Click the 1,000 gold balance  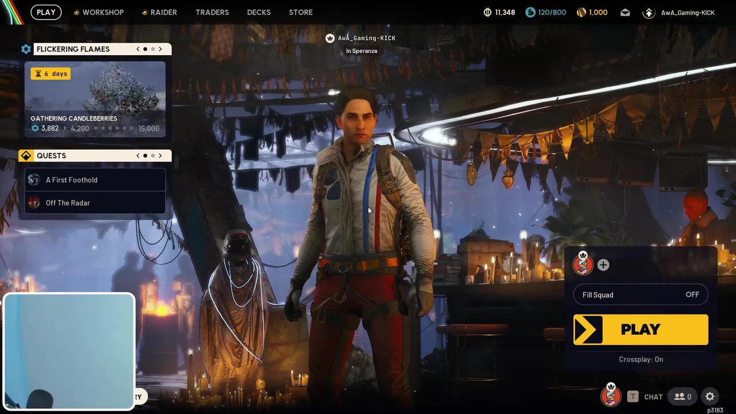pyautogui.click(x=598, y=12)
